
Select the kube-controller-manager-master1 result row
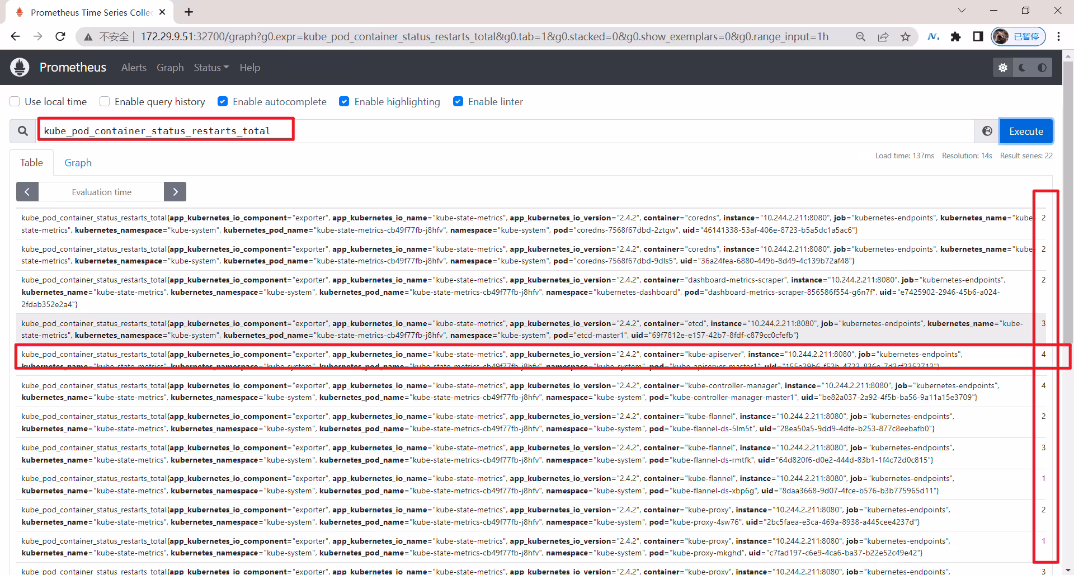(531, 392)
